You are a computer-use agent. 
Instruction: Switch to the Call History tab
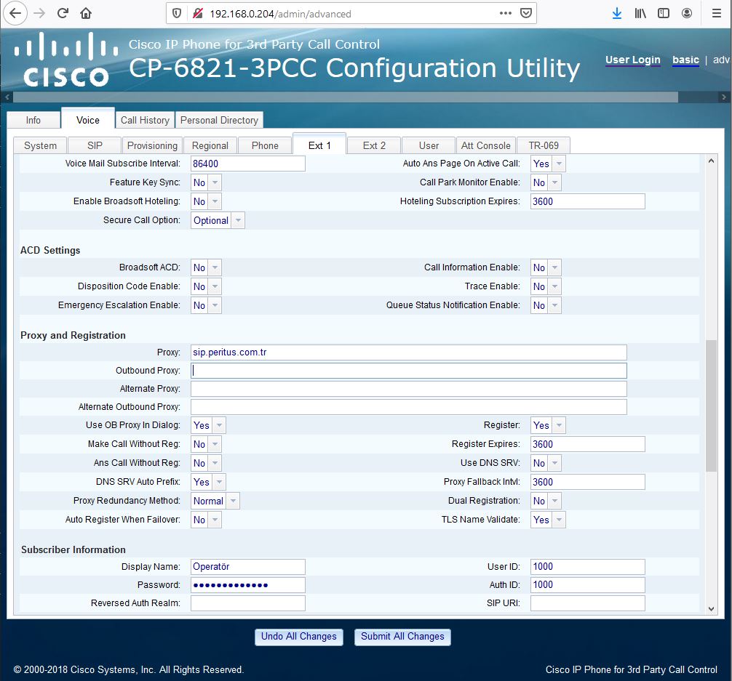145,121
